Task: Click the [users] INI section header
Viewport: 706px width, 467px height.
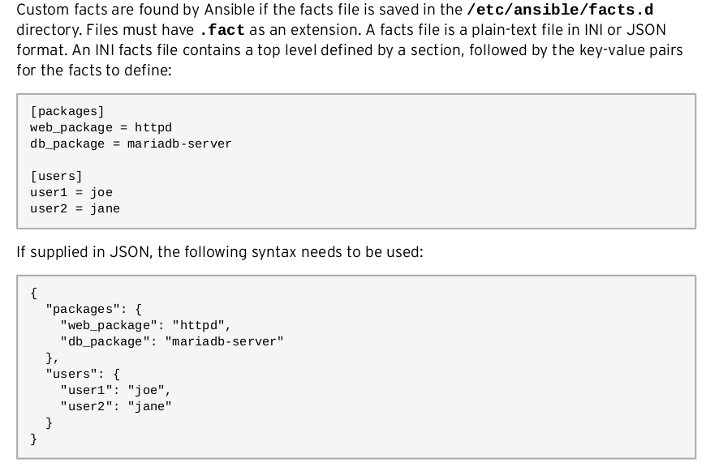Action: click(56, 176)
